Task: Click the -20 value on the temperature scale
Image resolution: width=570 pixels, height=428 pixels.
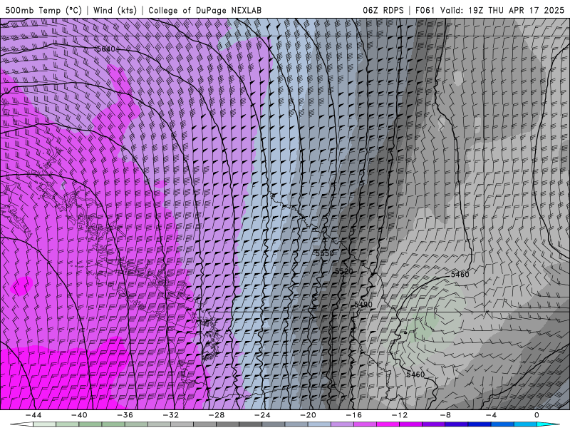Action: 309,415
